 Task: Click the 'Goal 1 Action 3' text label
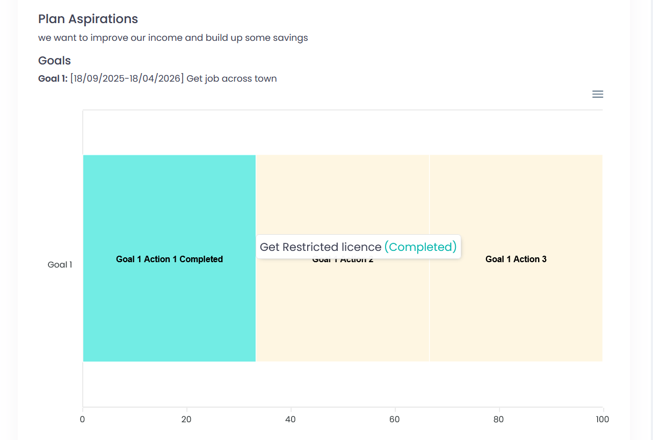[x=516, y=259]
